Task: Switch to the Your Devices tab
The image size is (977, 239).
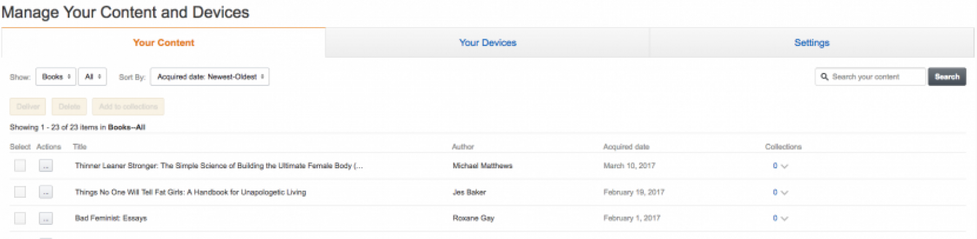Action: (x=487, y=42)
